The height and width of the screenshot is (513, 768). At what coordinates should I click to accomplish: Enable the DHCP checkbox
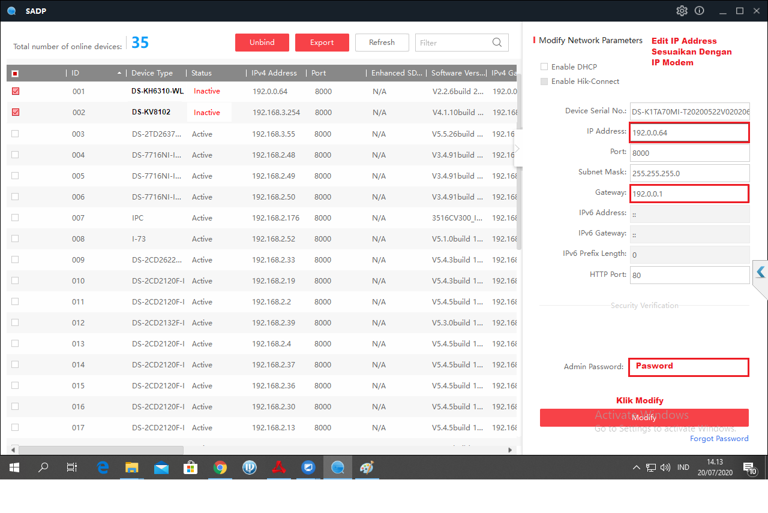point(544,67)
